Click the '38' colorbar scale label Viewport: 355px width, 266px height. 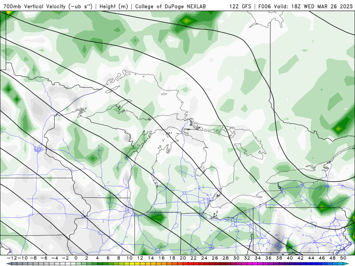[x=279, y=258]
